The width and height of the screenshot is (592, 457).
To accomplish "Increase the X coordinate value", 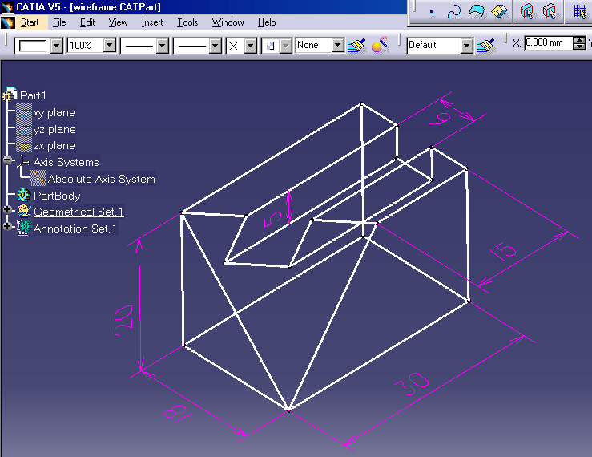I will click(x=579, y=40).
